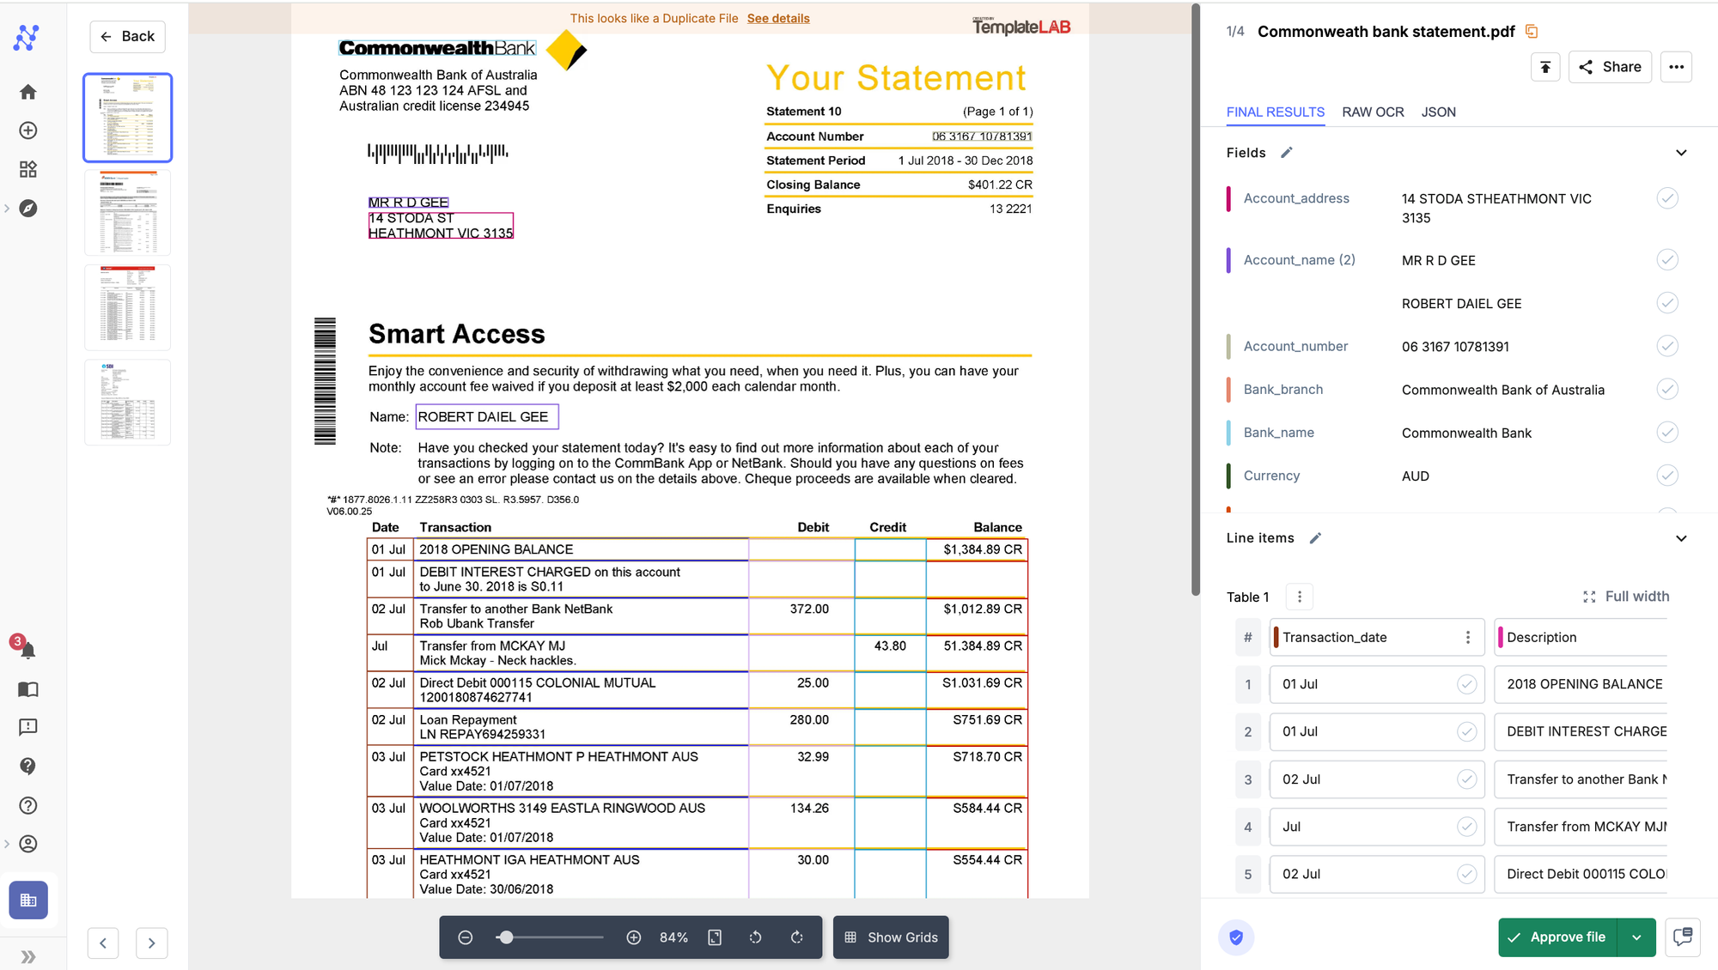Click the edit Fields pencil icon
The width and height of the screenshot is (1718, 970).
(1288, 151)
